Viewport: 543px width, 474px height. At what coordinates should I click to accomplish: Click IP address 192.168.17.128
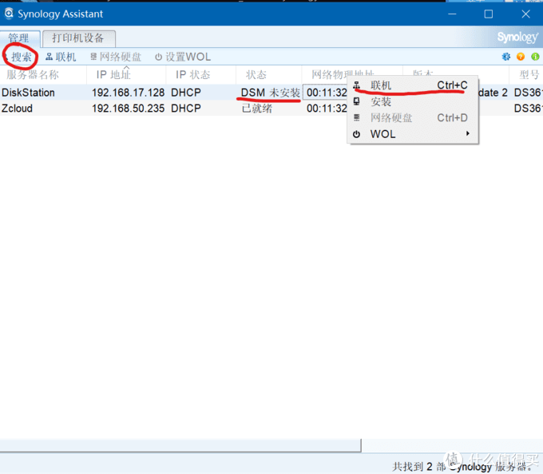click(128, 93)
